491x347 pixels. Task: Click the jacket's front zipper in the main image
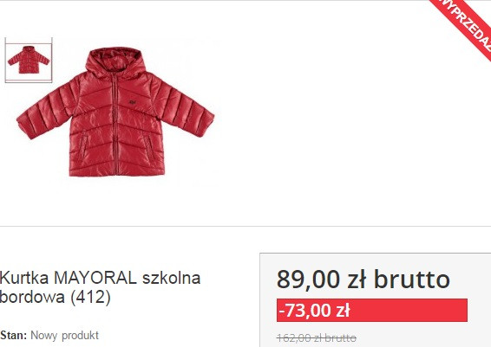(115, 125)
